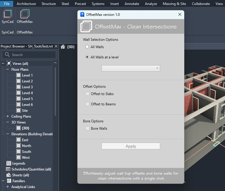This screenshot has width=225, height=191.
Task: Click the Level 1 floor plan view icon
Action: point(18,75)
